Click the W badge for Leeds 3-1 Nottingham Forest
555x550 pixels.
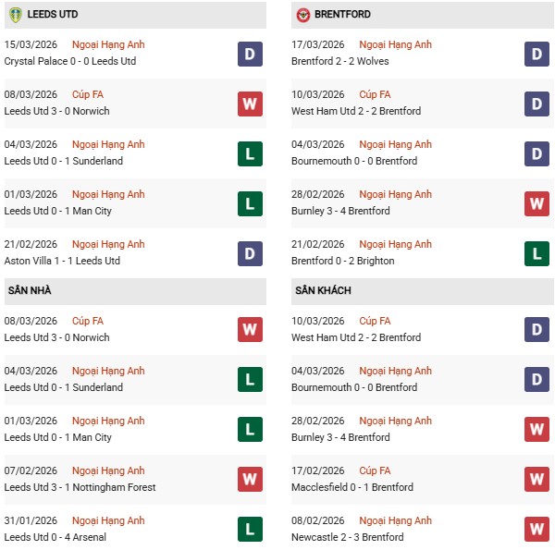250,480
